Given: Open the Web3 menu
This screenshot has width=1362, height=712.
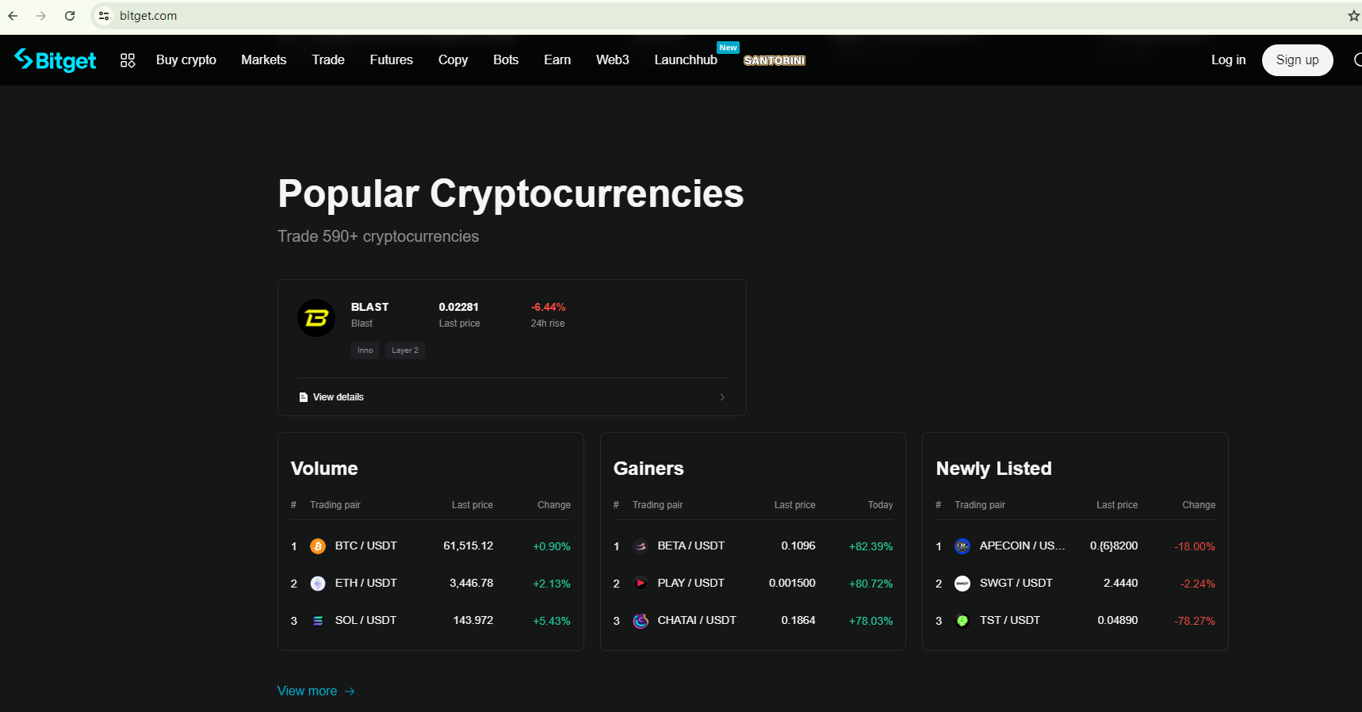Looking at the screenshot, I should coord(613,60).
